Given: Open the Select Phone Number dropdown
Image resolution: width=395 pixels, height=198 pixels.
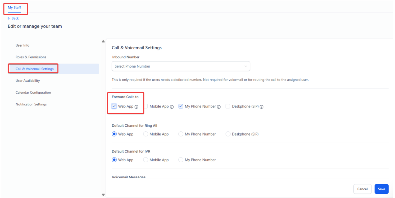Looking at the screenshot, I should pos(181,66).
